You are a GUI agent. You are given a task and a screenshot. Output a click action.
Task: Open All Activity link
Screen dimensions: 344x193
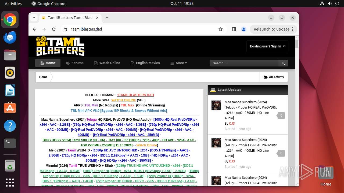274,77
